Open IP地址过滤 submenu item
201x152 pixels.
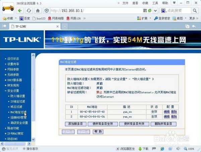click(18, 102)
